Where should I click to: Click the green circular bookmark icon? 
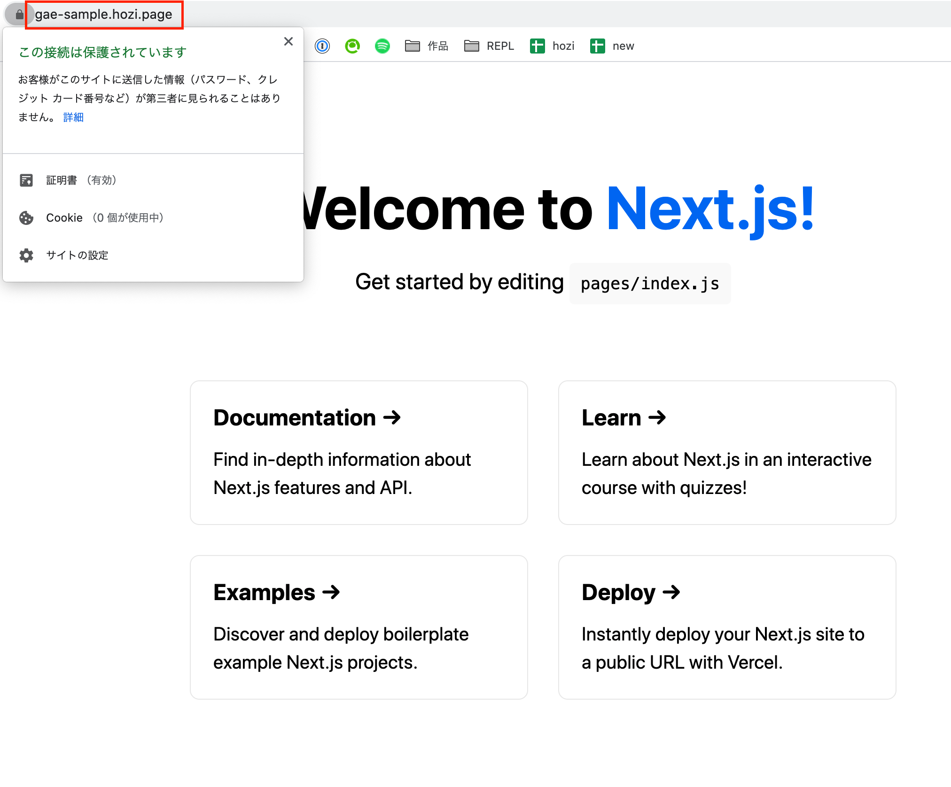coord(352,46)
